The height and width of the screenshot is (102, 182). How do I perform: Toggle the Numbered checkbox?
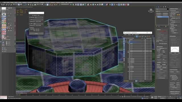[x=30, y=28]
